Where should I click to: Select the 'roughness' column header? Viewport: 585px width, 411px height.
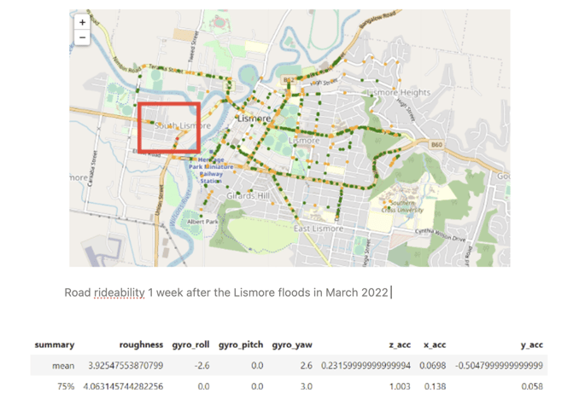coord(141,344)
